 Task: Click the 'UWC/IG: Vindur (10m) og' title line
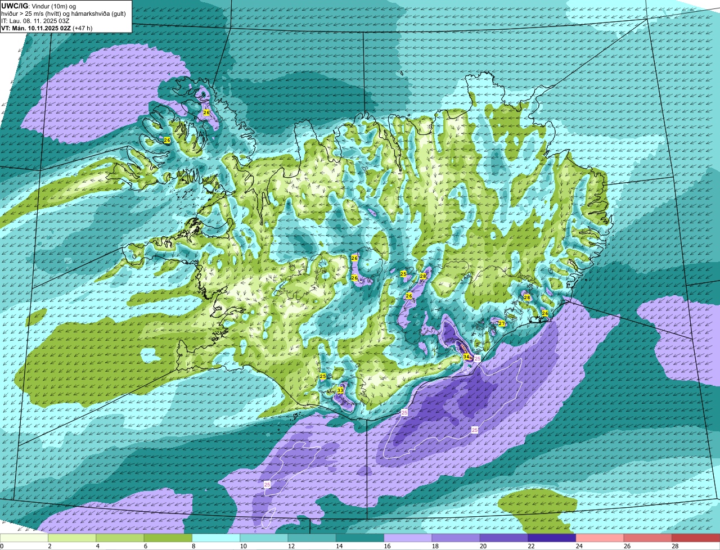coord(39,6)
